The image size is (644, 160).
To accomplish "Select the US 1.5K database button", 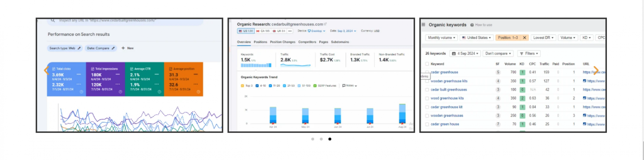I will [x=246, y=31].
